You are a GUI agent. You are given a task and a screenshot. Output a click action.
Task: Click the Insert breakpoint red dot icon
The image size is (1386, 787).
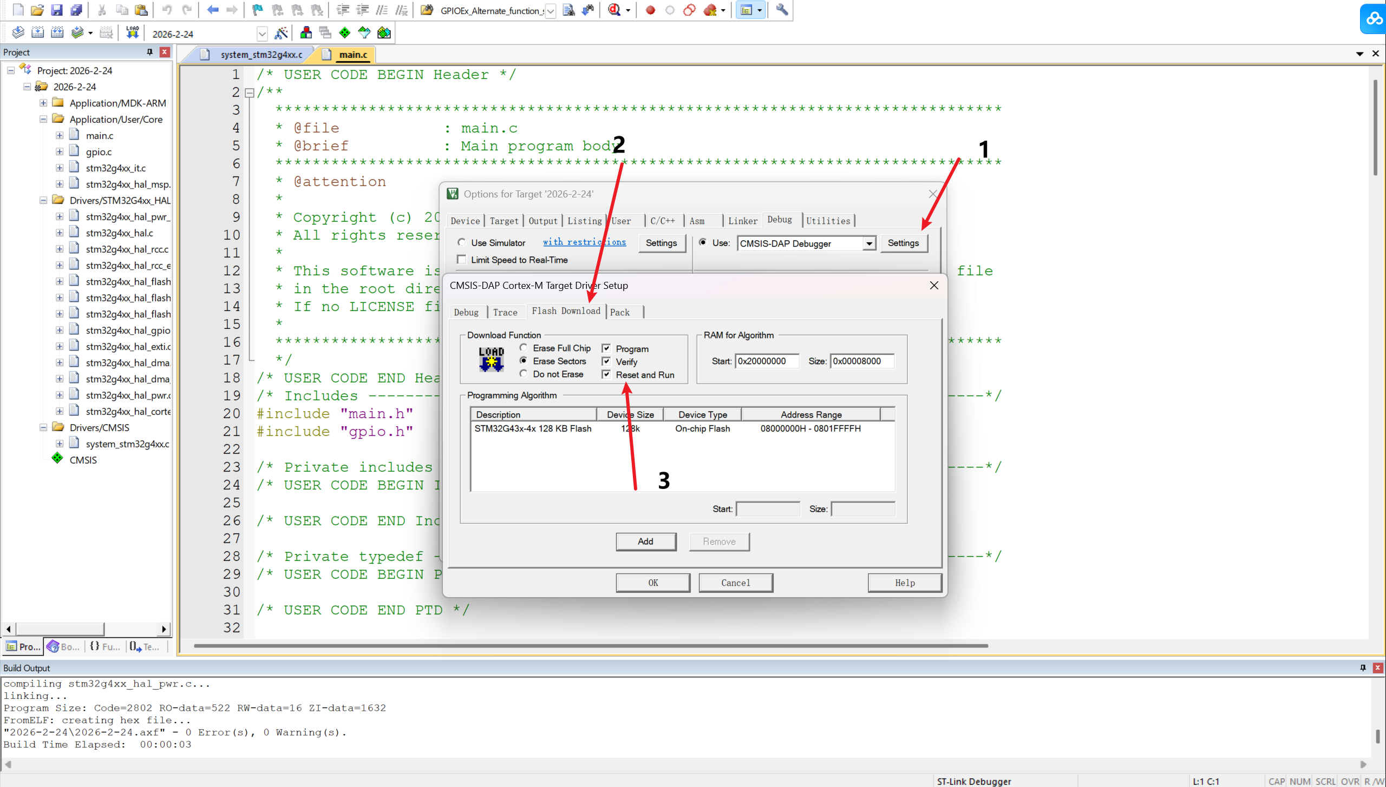(650, 10)
